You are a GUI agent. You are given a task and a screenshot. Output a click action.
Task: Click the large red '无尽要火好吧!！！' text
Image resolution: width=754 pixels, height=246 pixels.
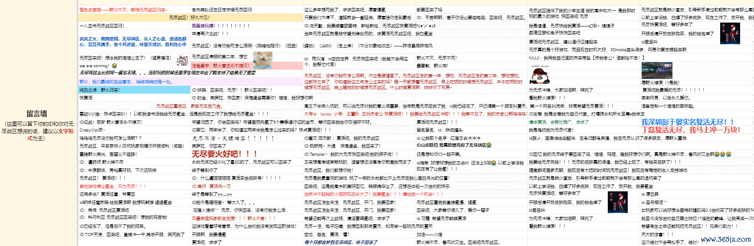(225, 154)
